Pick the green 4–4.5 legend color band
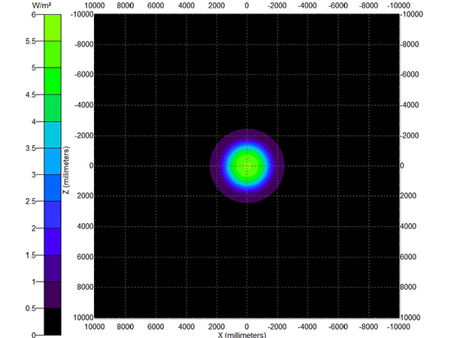Viewport: 451px width, 338px height. point(53,108)
